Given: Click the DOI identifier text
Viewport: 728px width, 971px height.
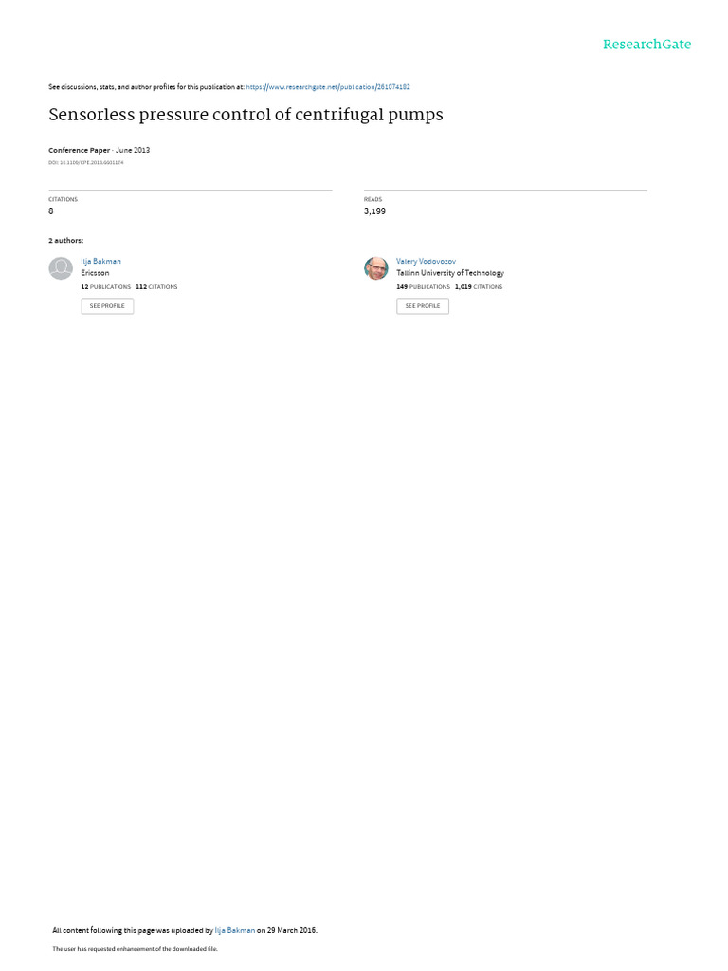Looking at the screenshot, I should [x=86, y=163].
